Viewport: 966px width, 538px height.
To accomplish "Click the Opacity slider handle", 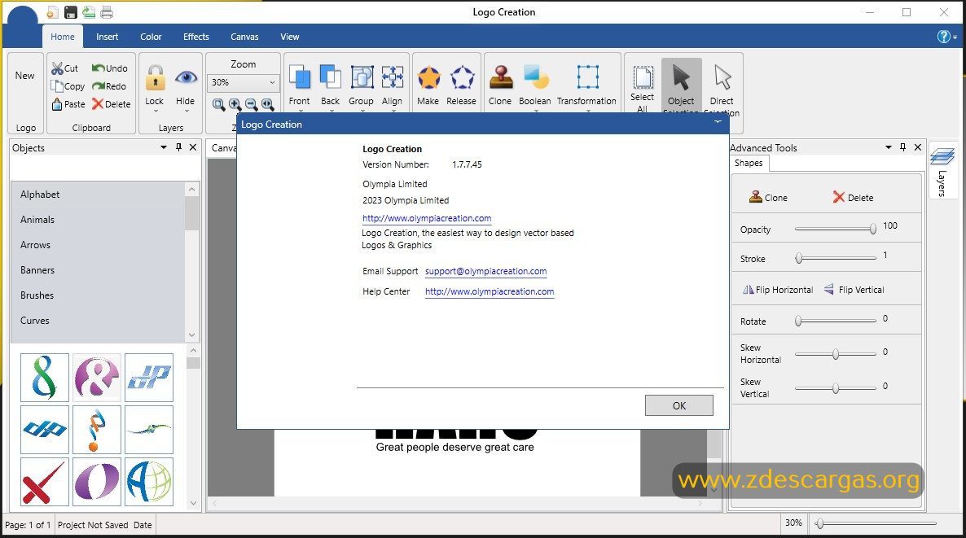I will click(873, 229).
